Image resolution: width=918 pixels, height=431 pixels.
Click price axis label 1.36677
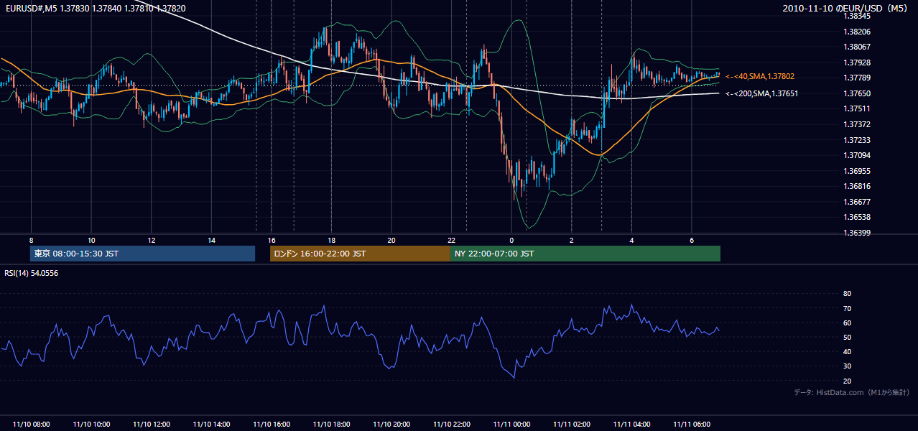pos(857,202)
